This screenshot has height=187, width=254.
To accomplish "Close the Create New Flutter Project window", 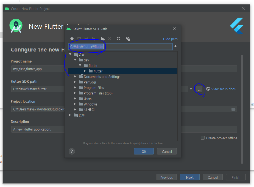I will [243, 8].
